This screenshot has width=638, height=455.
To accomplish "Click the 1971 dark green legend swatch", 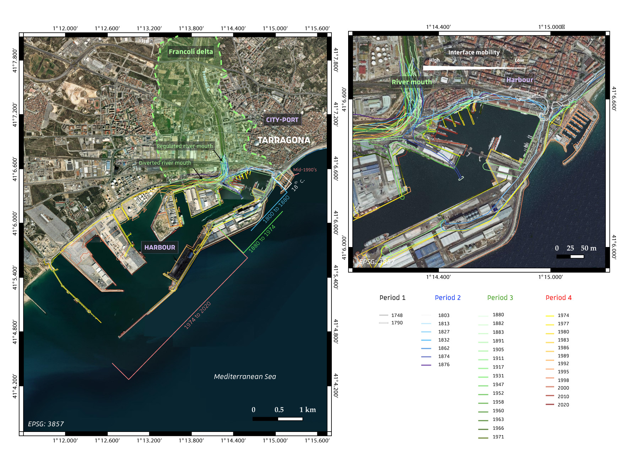I will [x=483, y=438].
